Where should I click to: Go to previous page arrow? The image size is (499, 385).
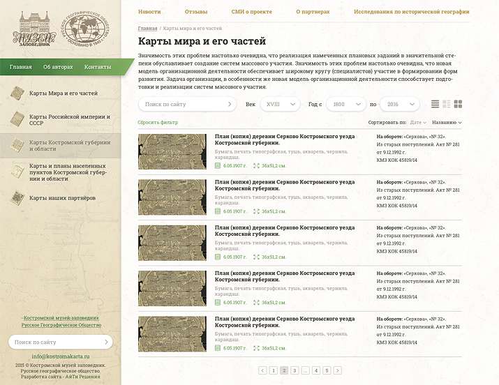(262, 370)
